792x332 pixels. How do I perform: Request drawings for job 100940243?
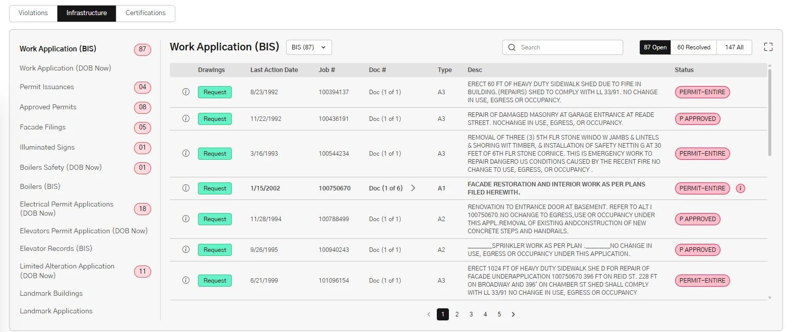[215, 250]
